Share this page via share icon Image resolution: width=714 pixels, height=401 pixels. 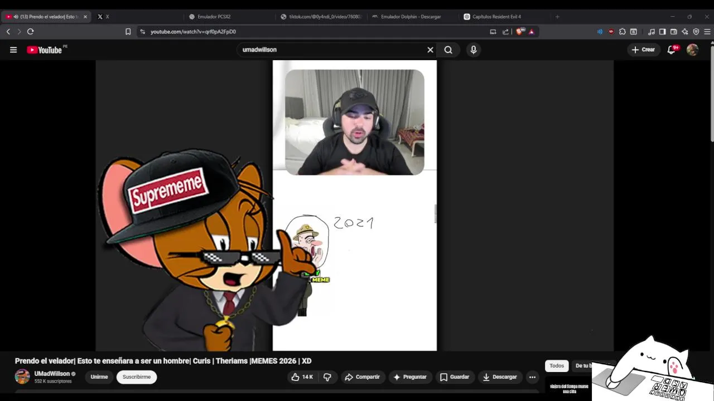505,32
